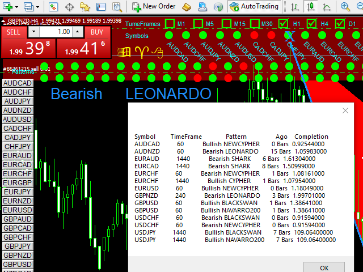
Task: Switch chart to candlesticks icon
Action: (x=311, y=7)
